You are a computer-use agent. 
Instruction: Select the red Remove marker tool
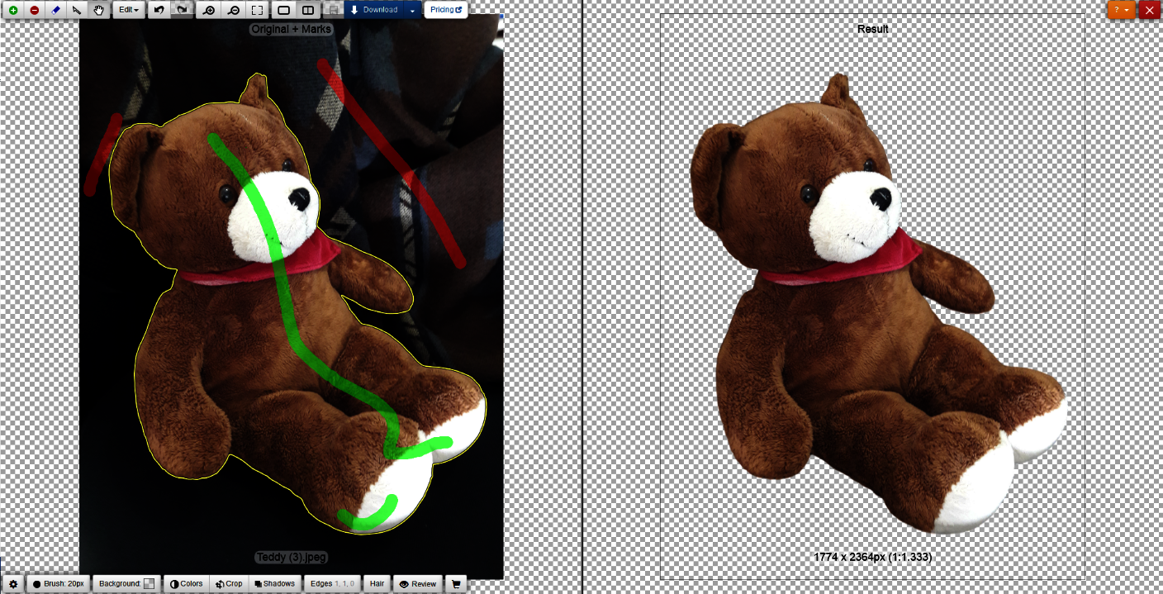pos(34,10)
